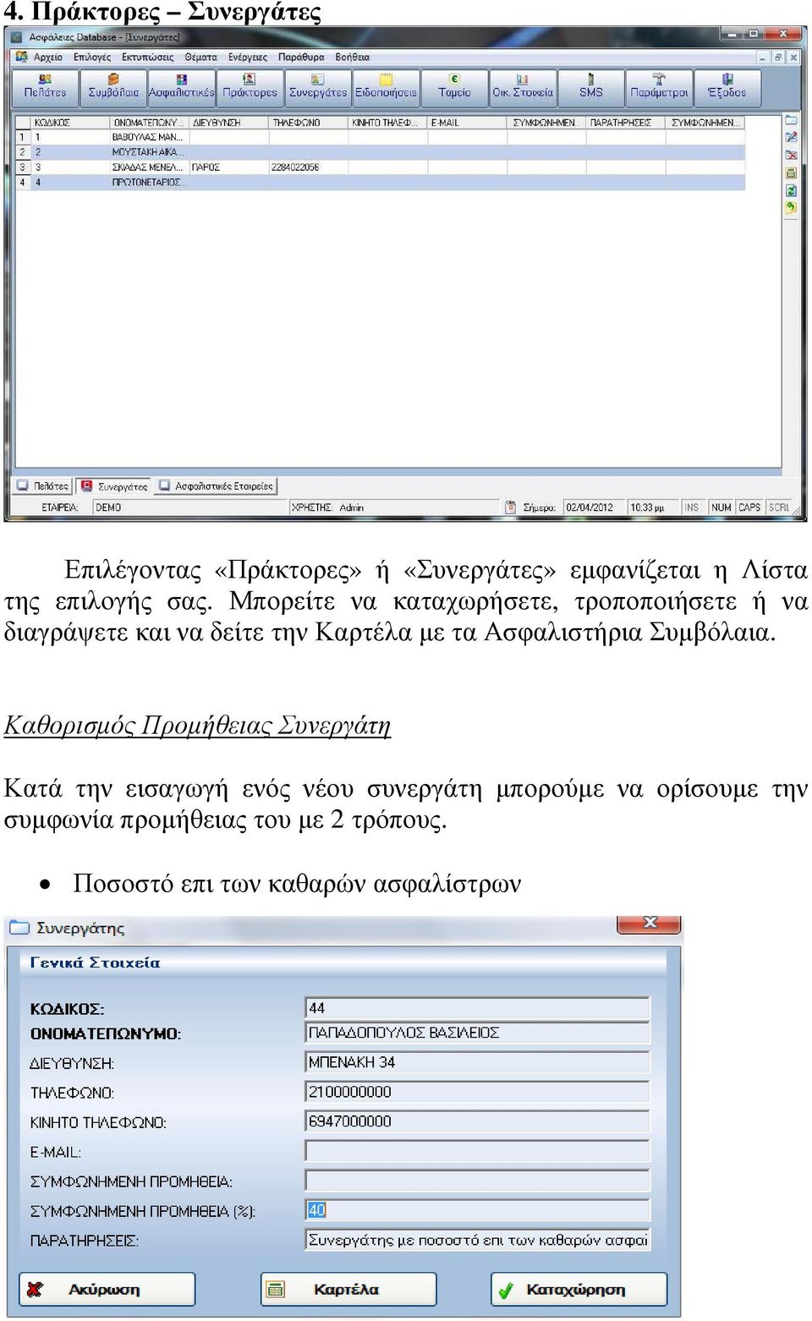Switch to the Συνεργάτες window tab
Image resolution: width=812 pixels, height=1321 pixels.
[114, 486]
